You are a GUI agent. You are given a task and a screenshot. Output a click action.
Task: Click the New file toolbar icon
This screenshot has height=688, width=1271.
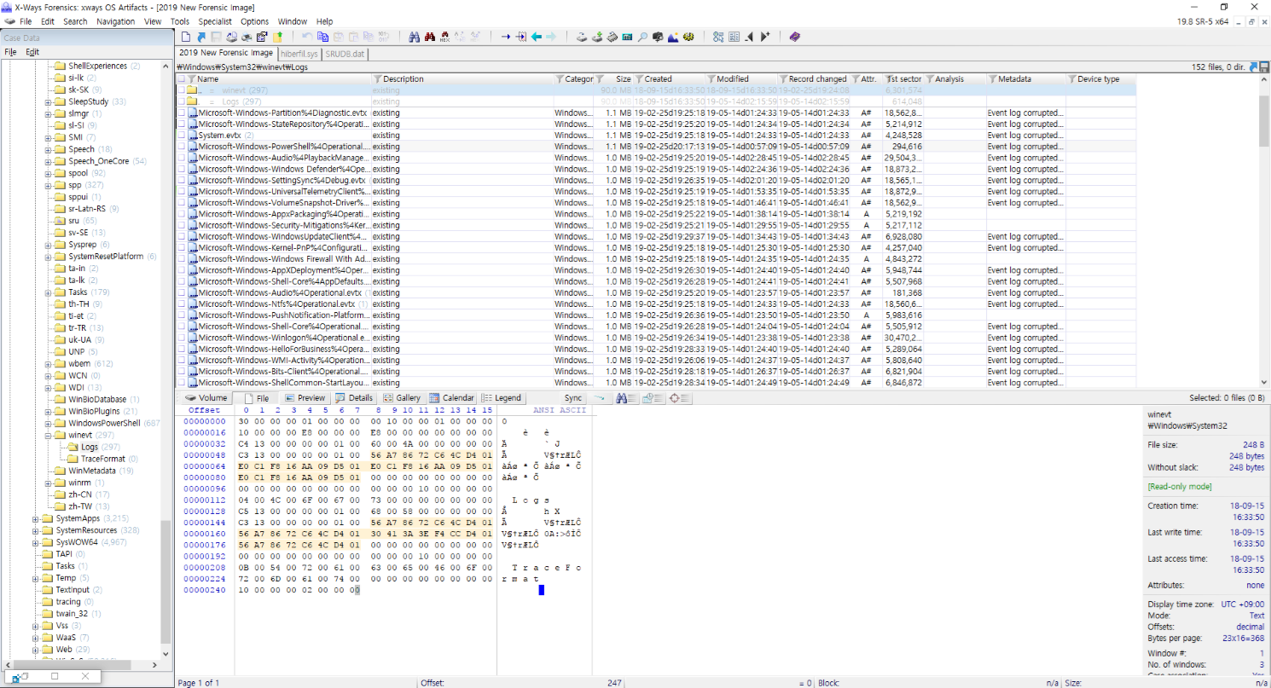coord(186,37)
